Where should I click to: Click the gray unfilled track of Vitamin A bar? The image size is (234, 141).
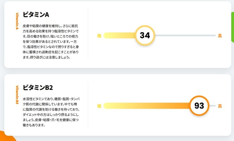coord(185,35)
